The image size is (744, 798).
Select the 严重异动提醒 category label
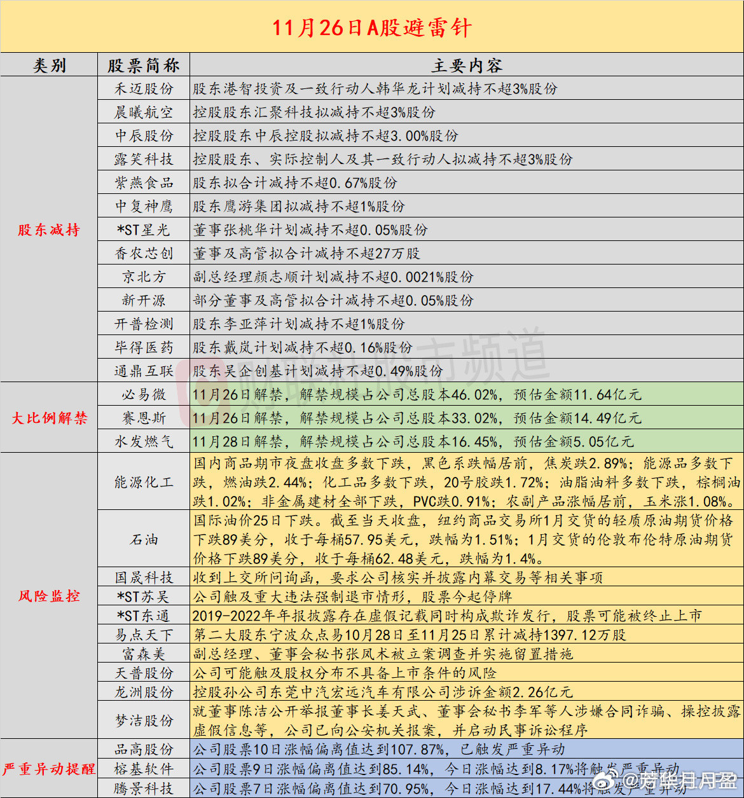tap(49, 769)
